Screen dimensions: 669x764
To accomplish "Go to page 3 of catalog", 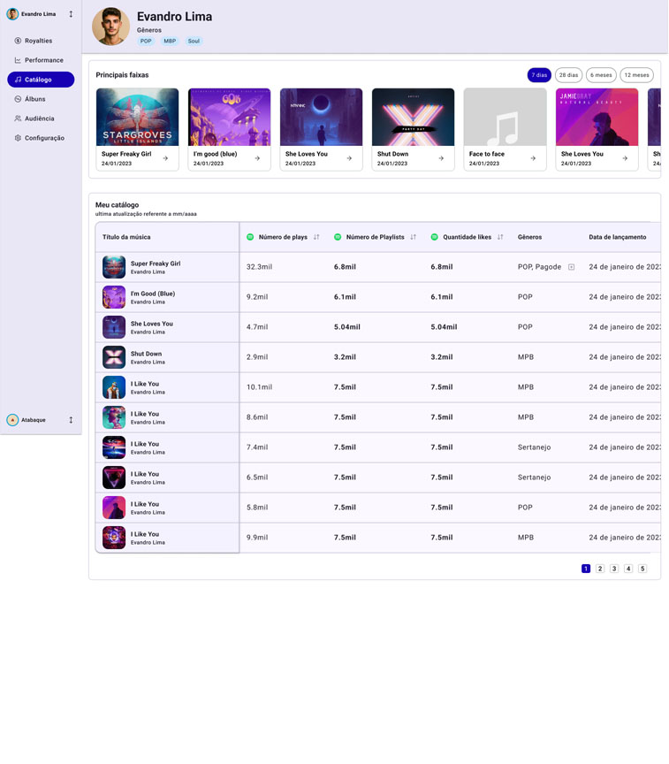I will tap(614, 569).
